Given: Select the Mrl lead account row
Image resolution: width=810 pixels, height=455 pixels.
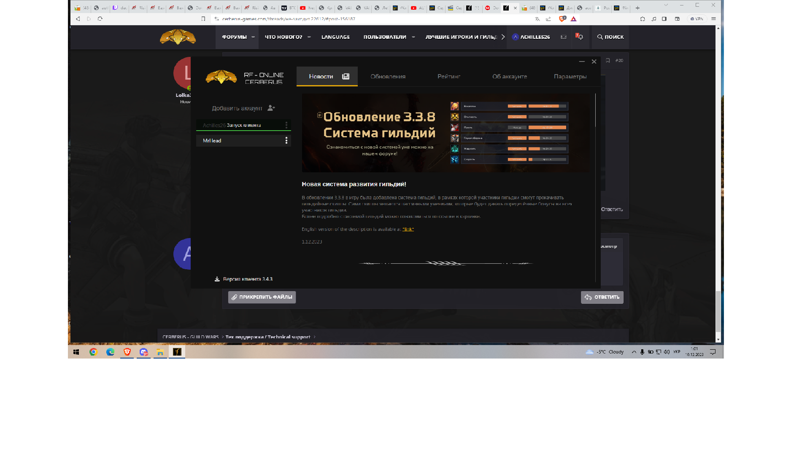Looking at the screenshot, I should (243, 140).
